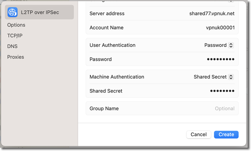Image resolution: width=251 pixels, height=151 pixels.
Task: Click the Machine Authentication label
Action: click(x=117, y=77)
